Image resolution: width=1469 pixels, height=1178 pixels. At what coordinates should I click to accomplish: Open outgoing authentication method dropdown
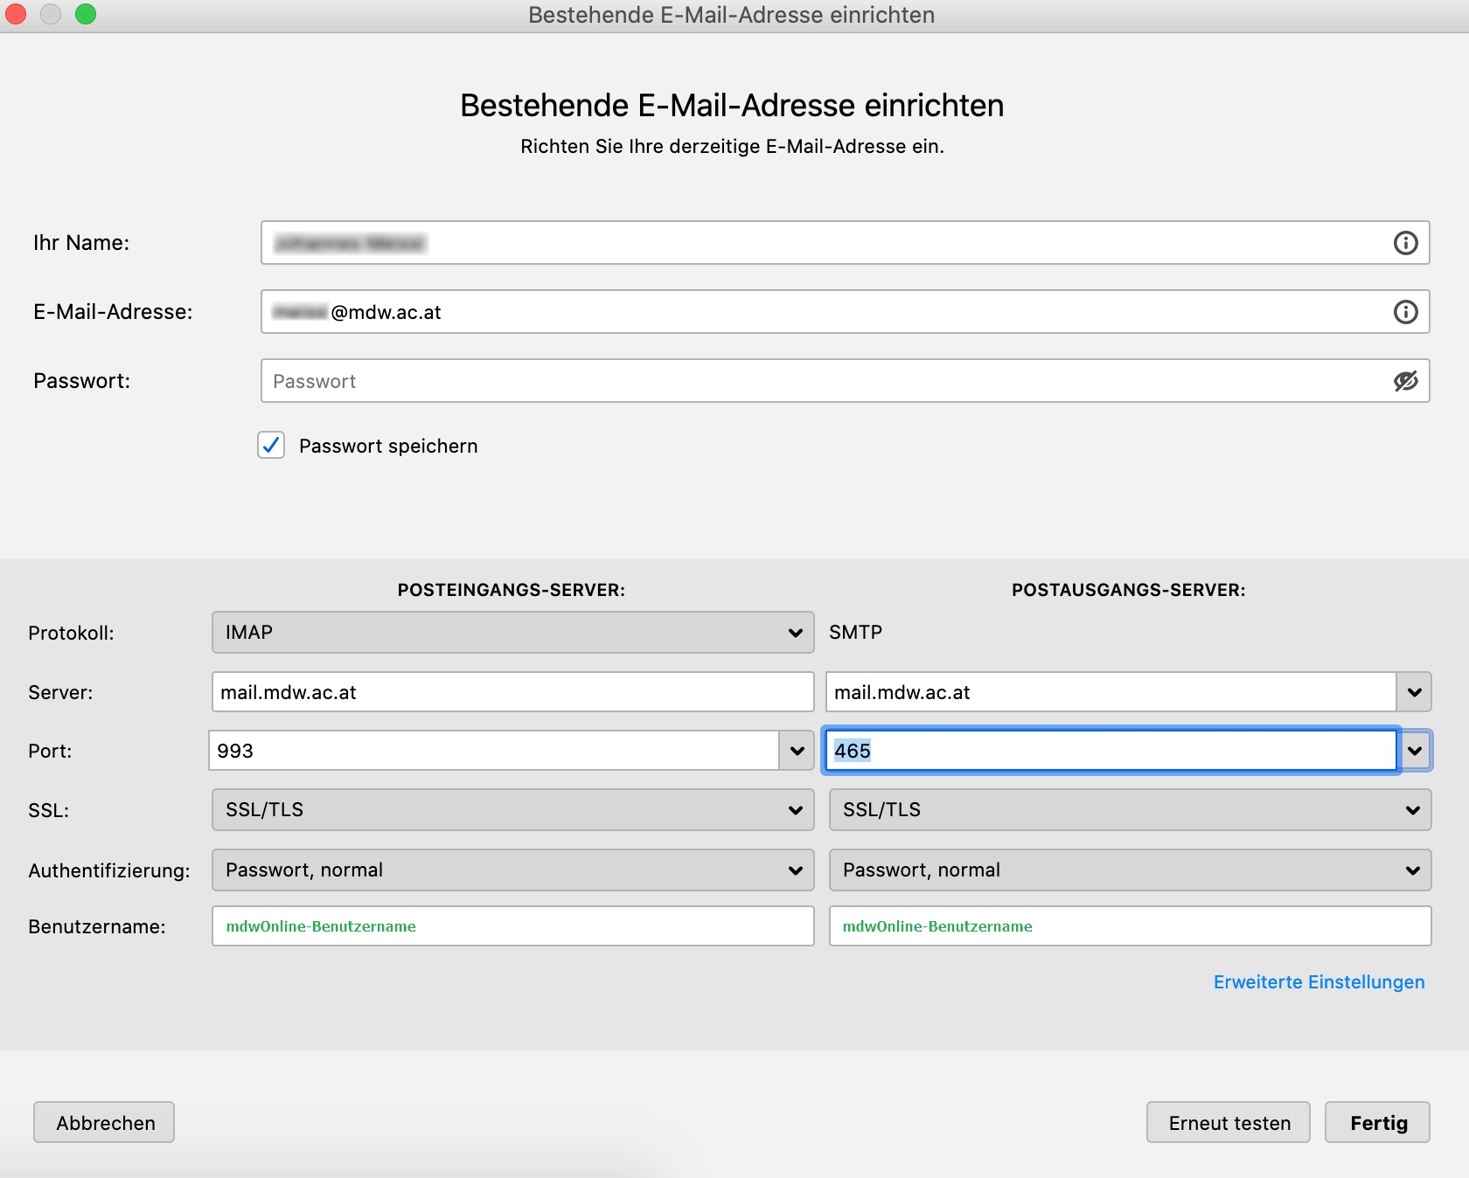(1129, 870)
